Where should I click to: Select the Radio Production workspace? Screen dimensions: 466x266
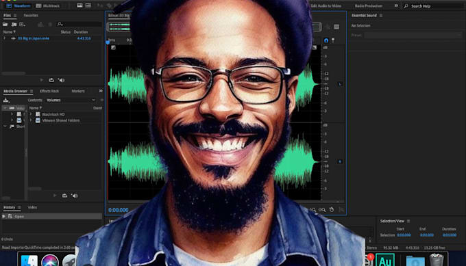pos(369,6)
